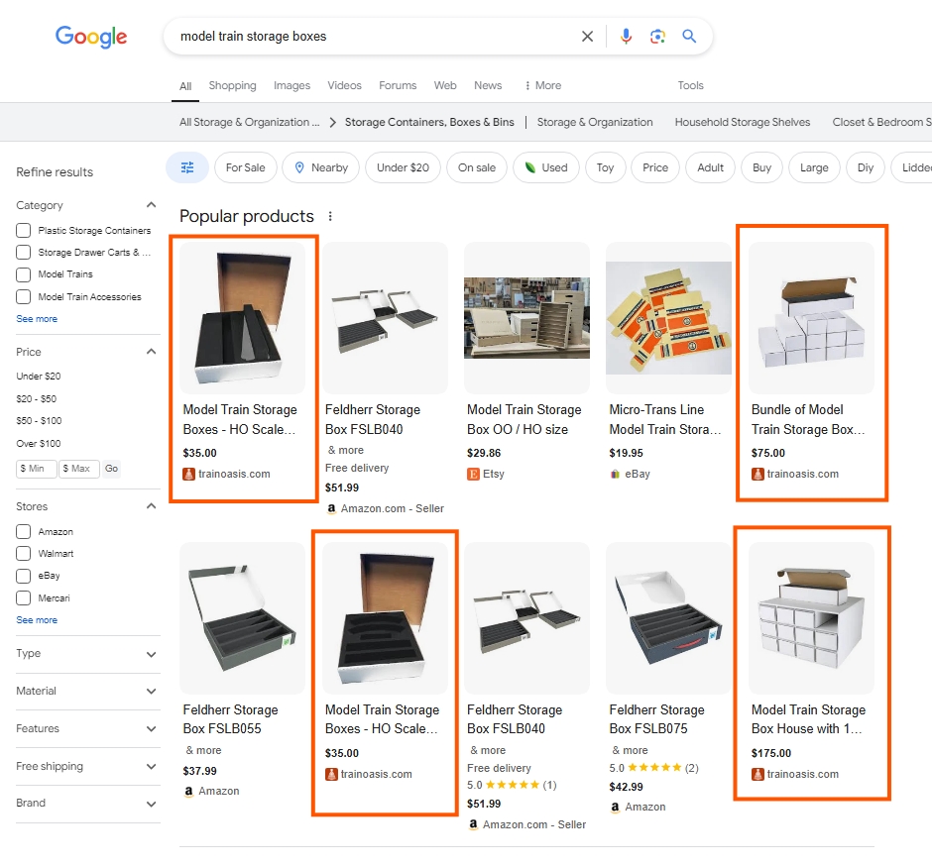Expand the Free shipping filter section
Image resolution: width=932 pixels, height=867 pixels.
click(151, 767)
